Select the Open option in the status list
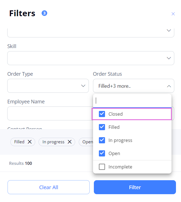181x202 pixels. 132,153
